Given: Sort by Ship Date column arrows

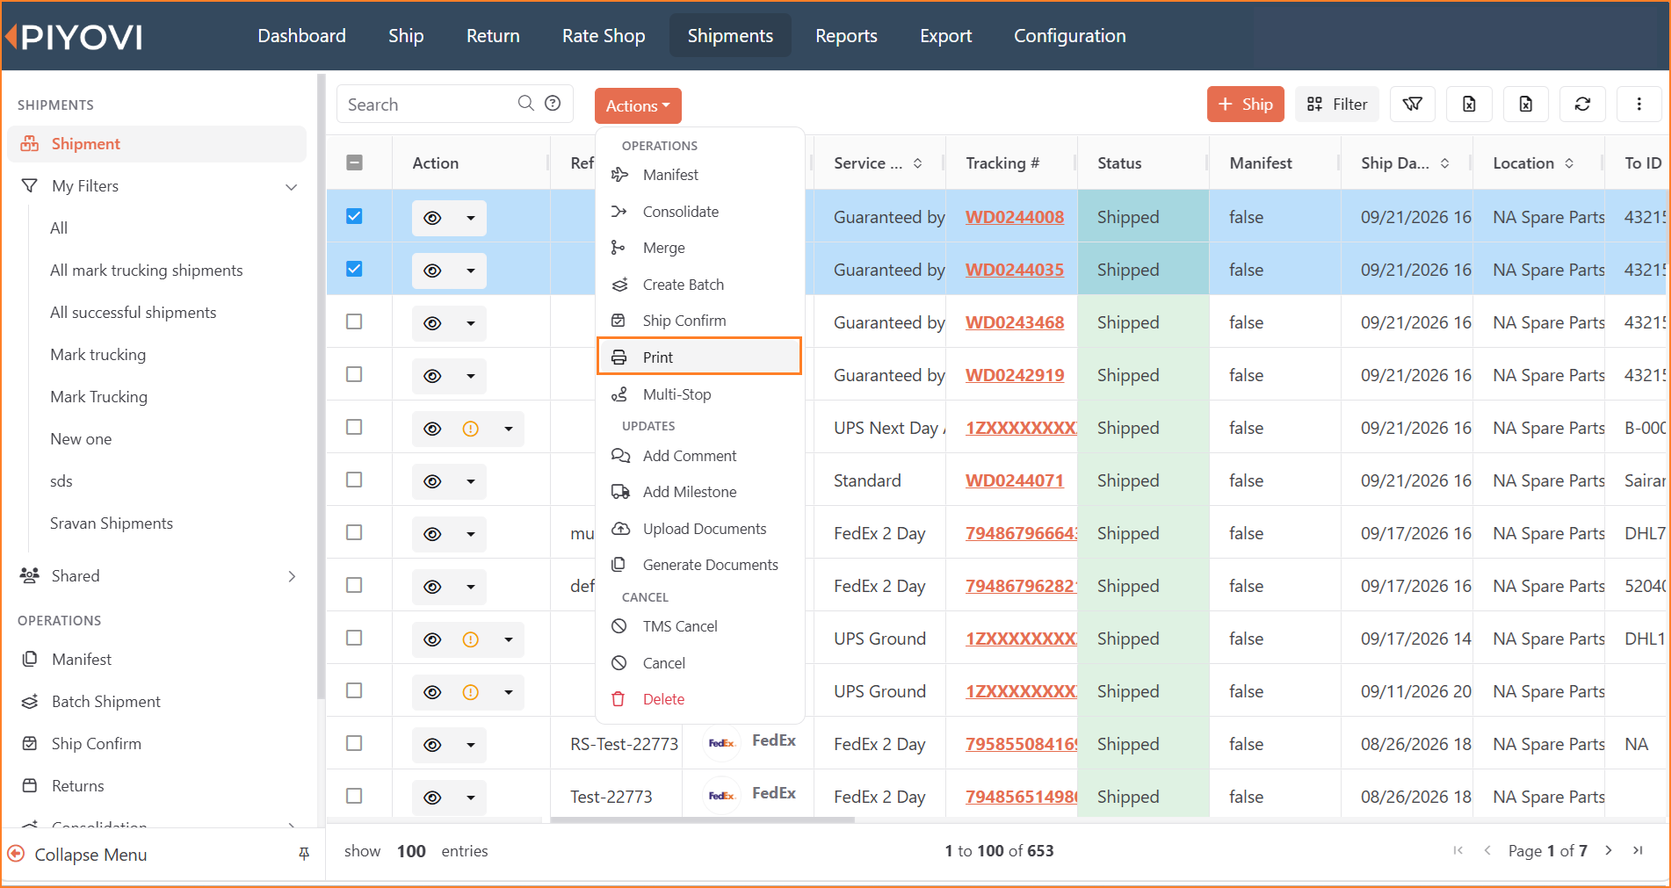Looking at the screenshot, I should point(1444,163).
